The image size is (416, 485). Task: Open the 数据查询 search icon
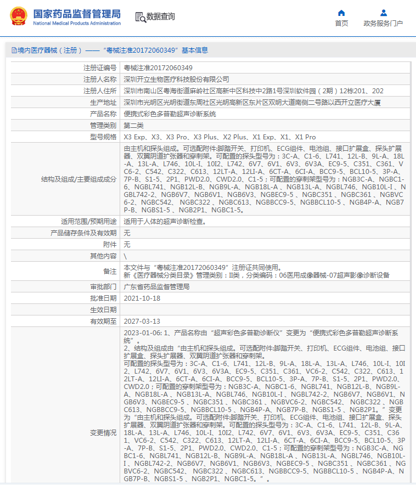(x=140, y=17)
